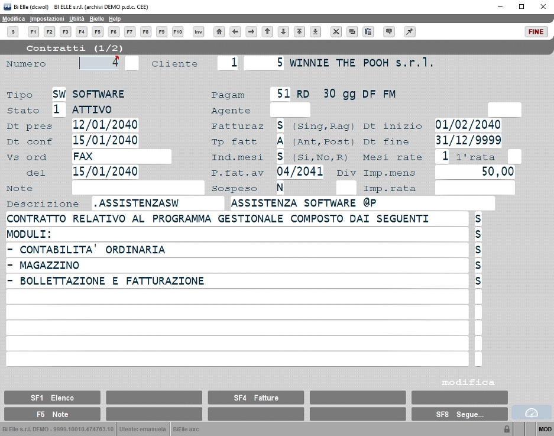This screenshot has height=436, width=554.
Task: Click the Dt inizio date field
Action: 468,125
